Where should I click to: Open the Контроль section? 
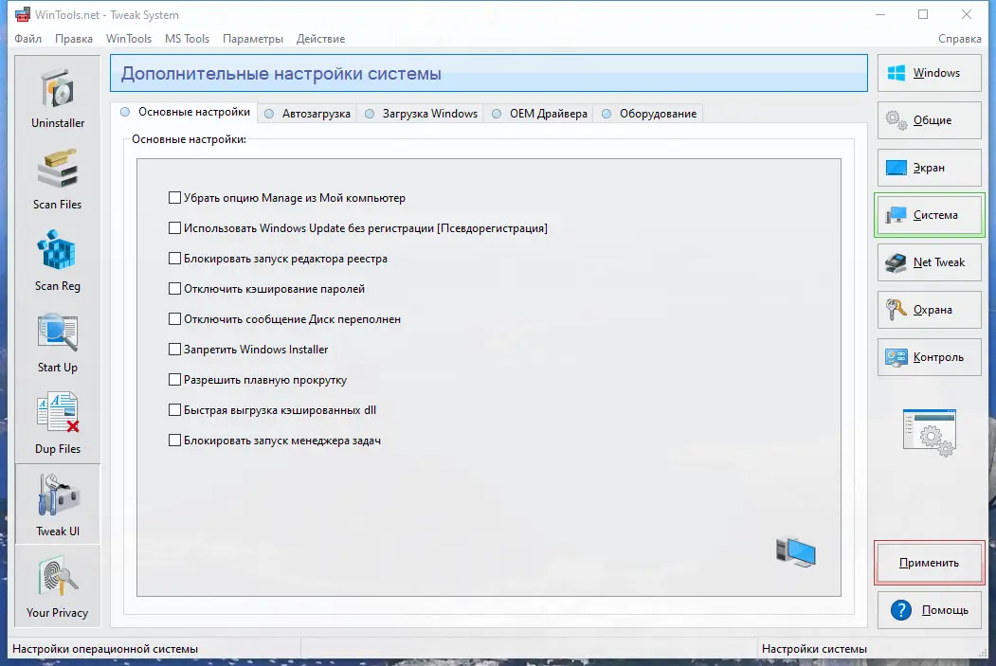coord(930,357)
